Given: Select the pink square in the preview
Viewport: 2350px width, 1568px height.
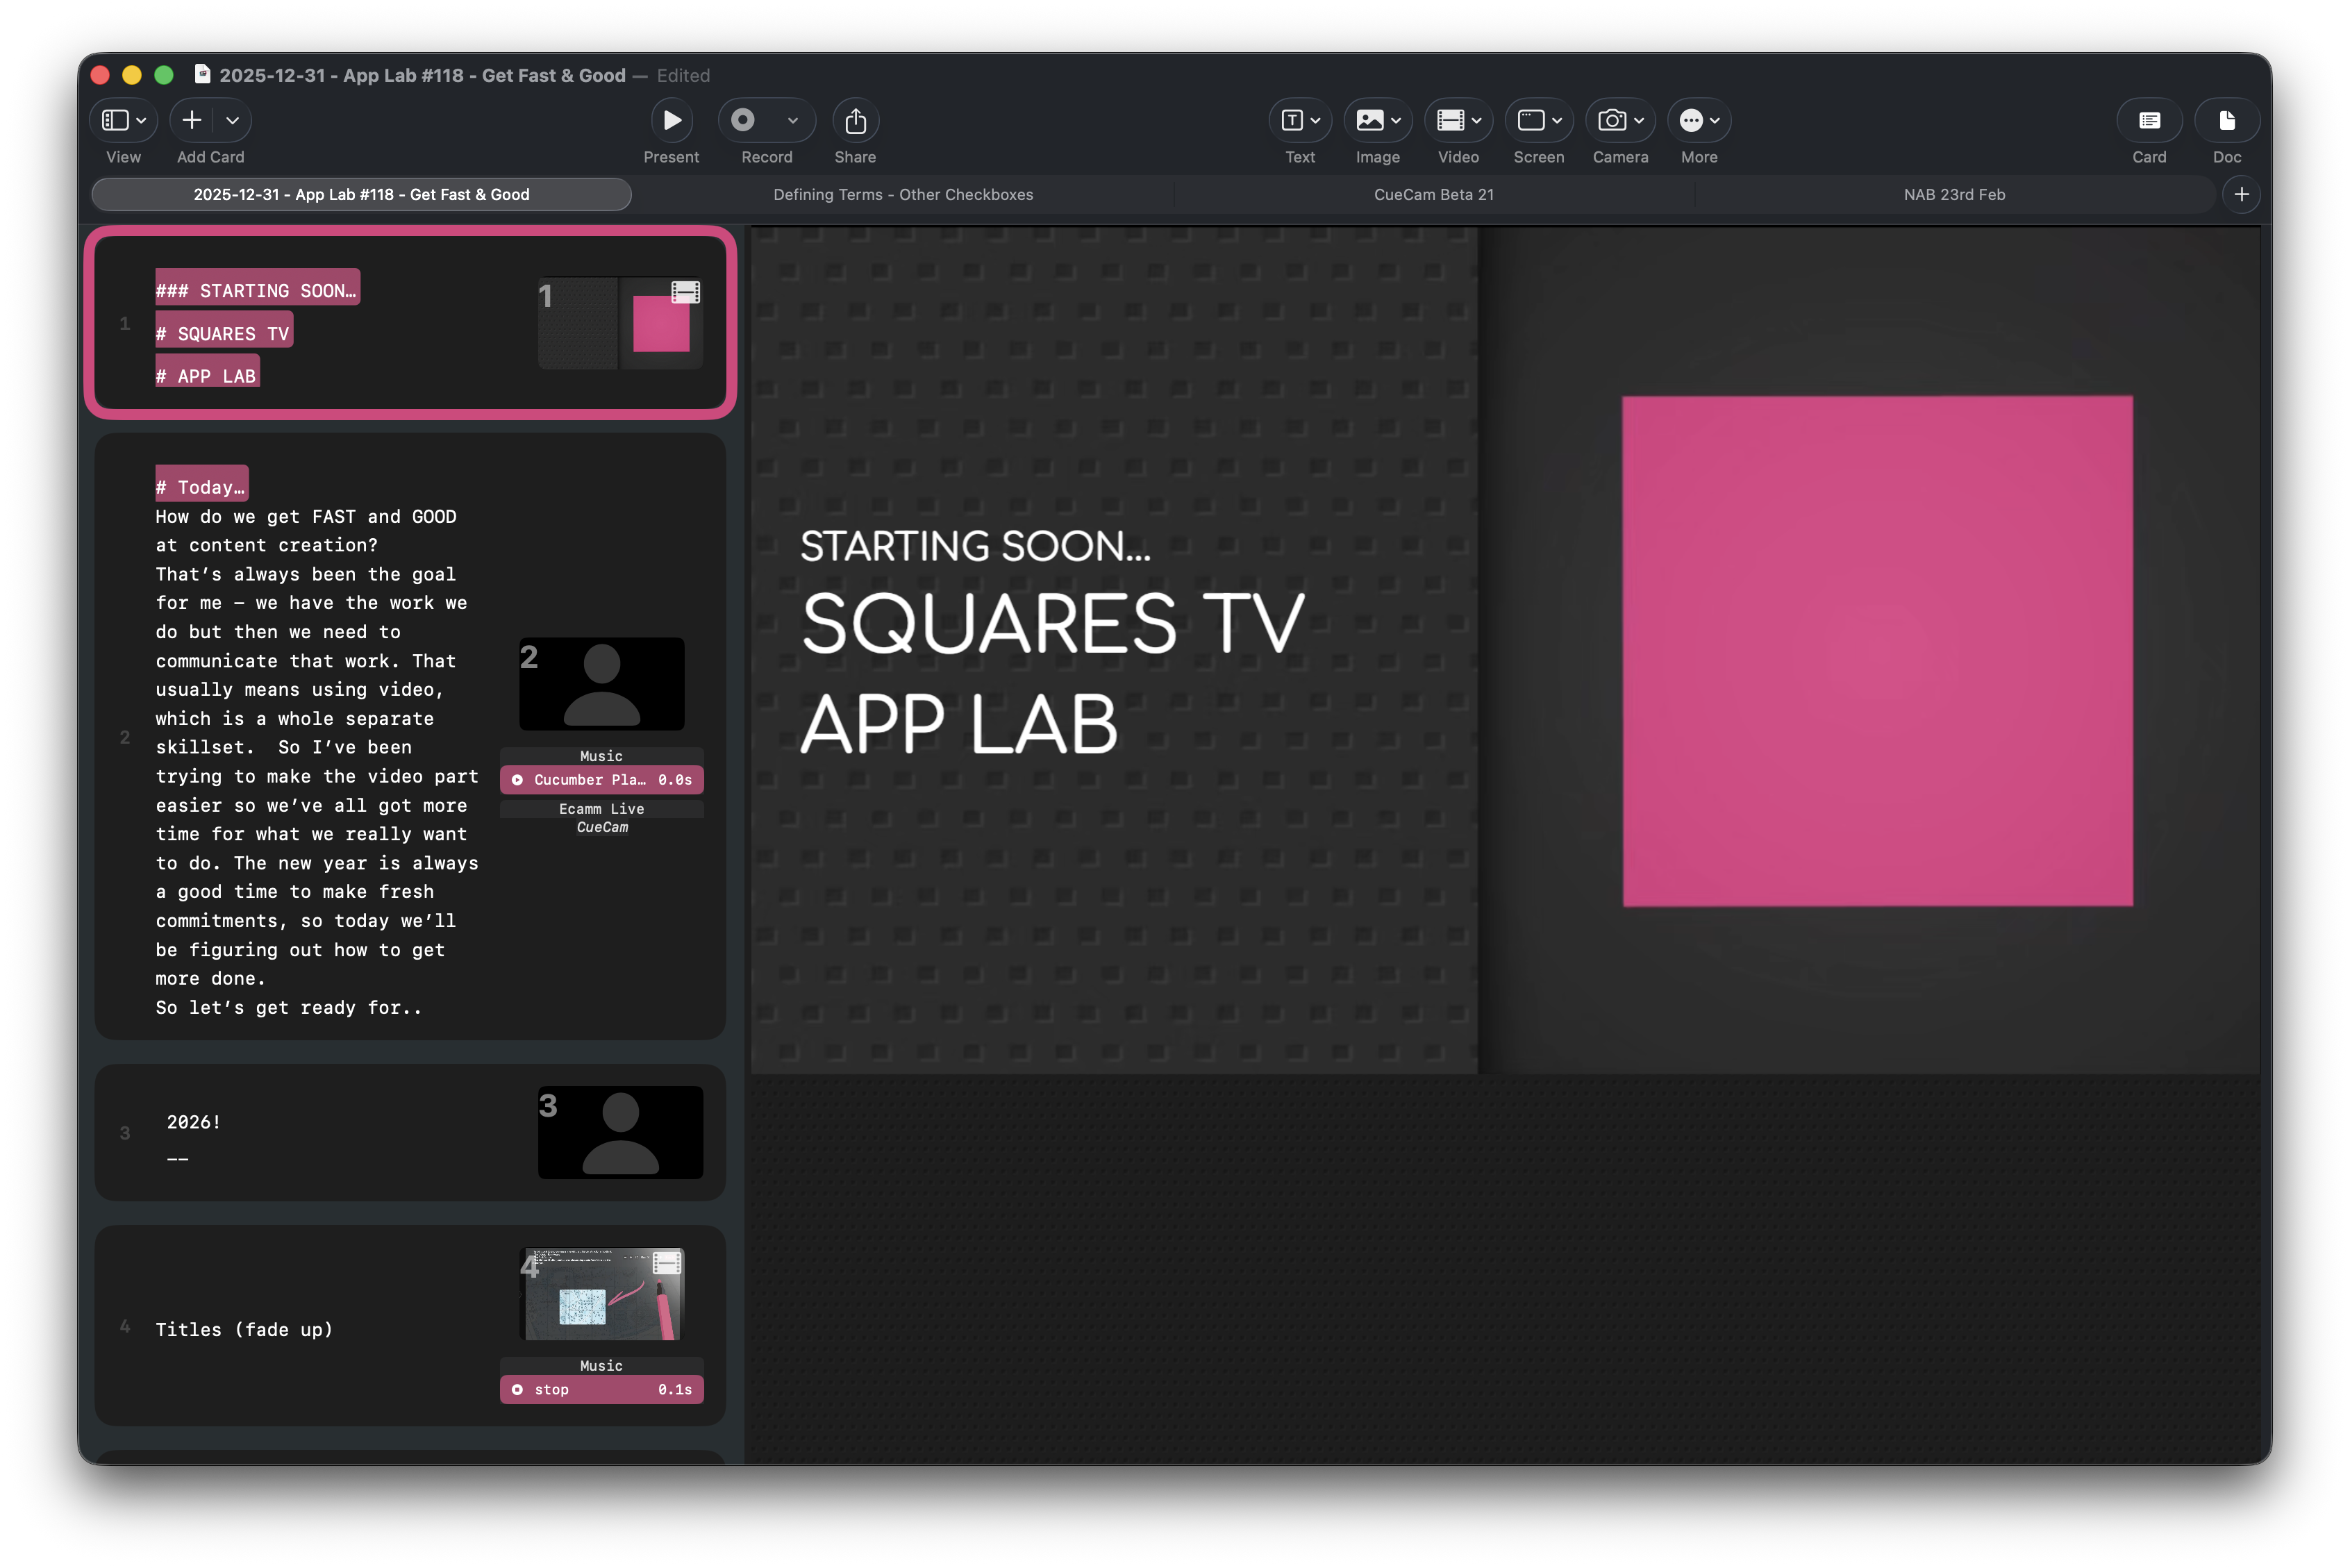Looking at the screenshot, I should pyautogui.click(x=1877, y=652).
